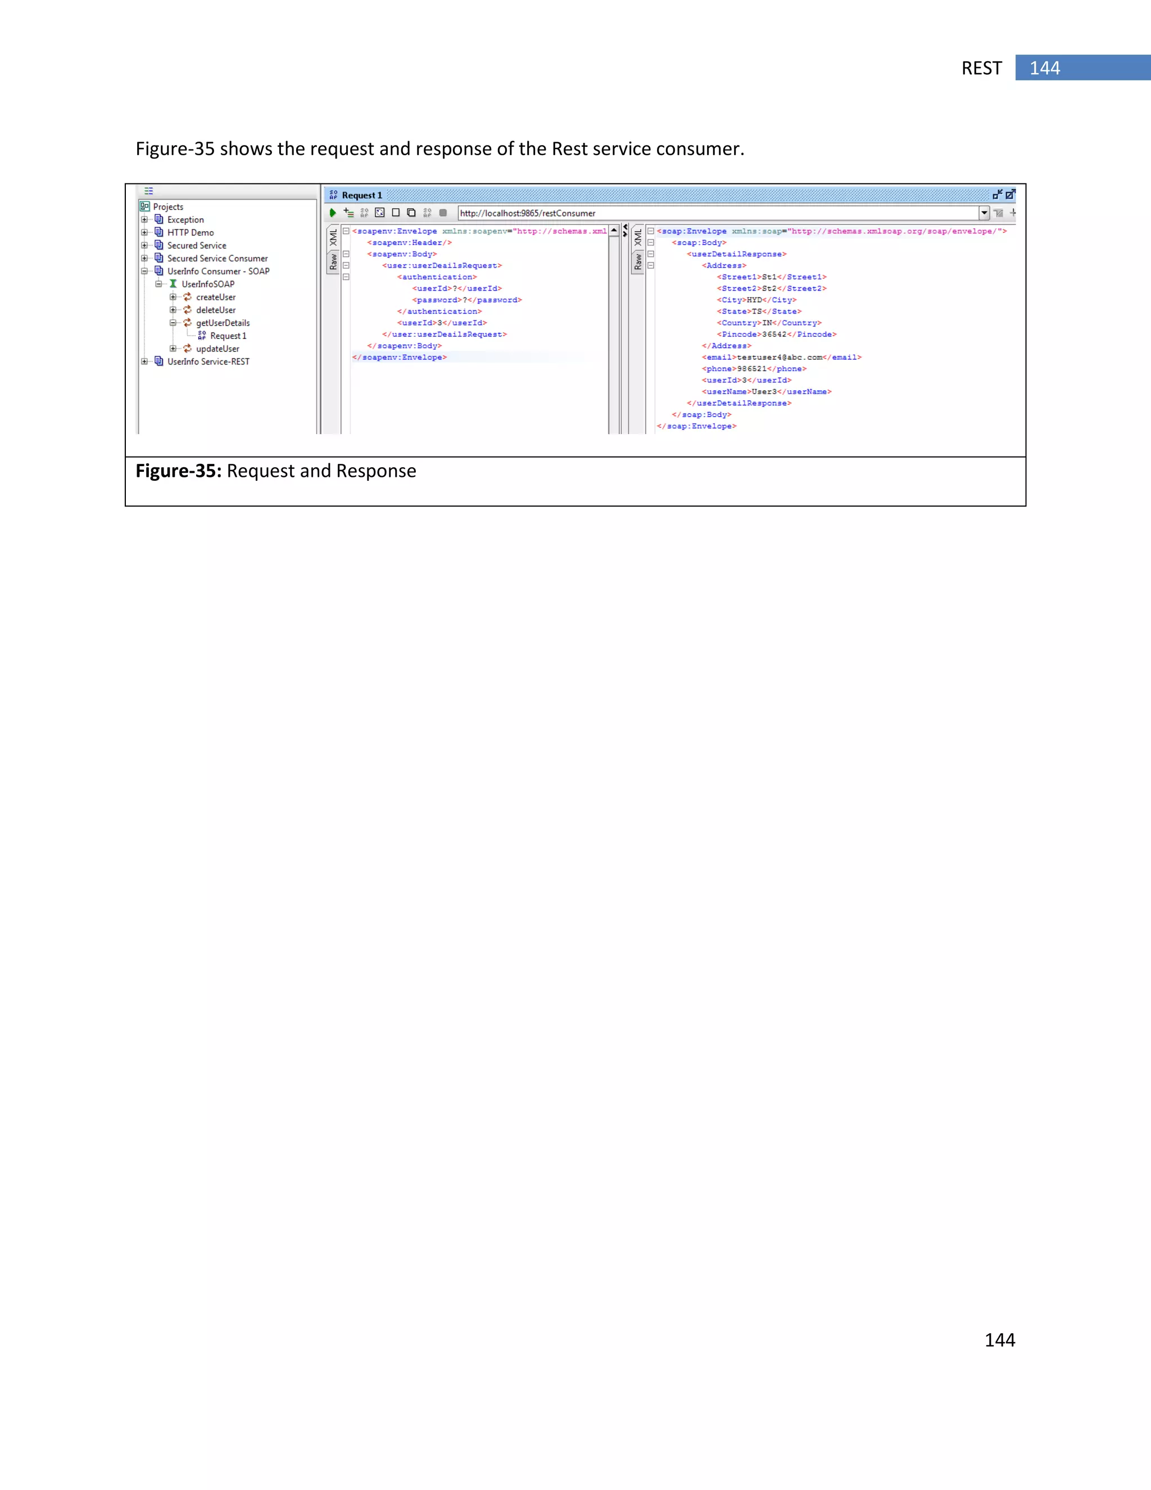The image size is (1151, 1490).
Task: Select the XML tab of request editor
Action: (333, 237)
